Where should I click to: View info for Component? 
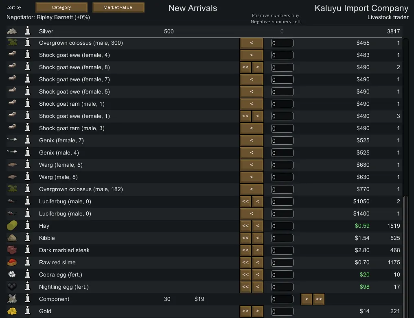(x=28, y=299)
